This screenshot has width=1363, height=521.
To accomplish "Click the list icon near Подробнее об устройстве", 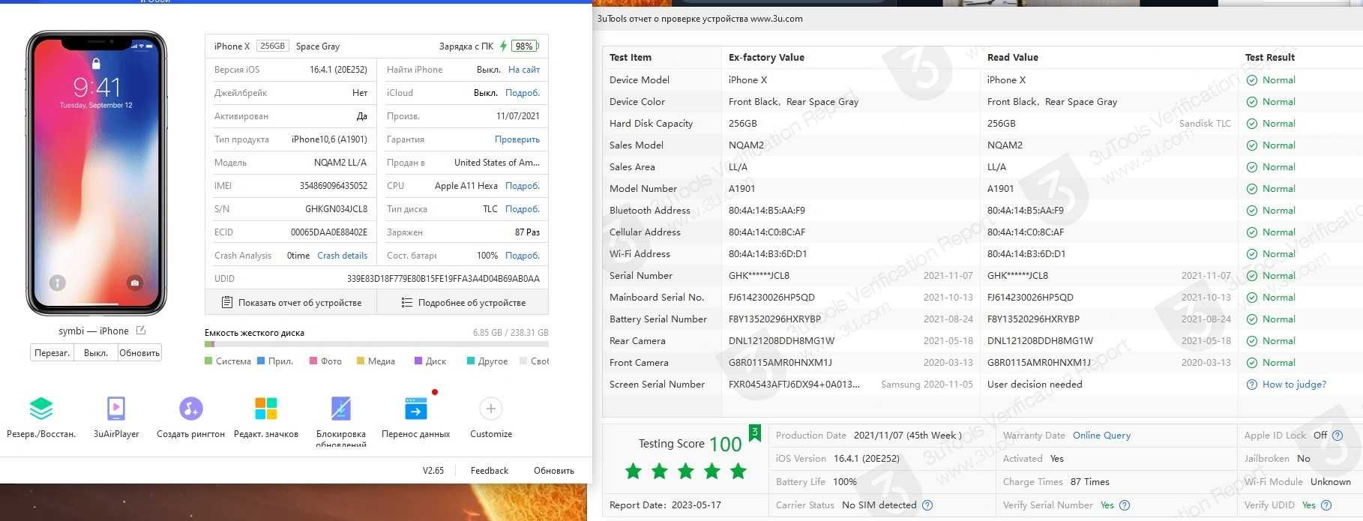I will 406,303.
